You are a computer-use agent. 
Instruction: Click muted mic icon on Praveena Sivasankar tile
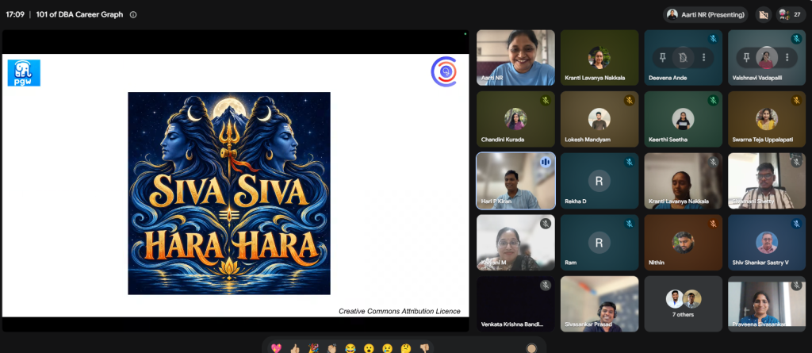click(x=796, y=285)
